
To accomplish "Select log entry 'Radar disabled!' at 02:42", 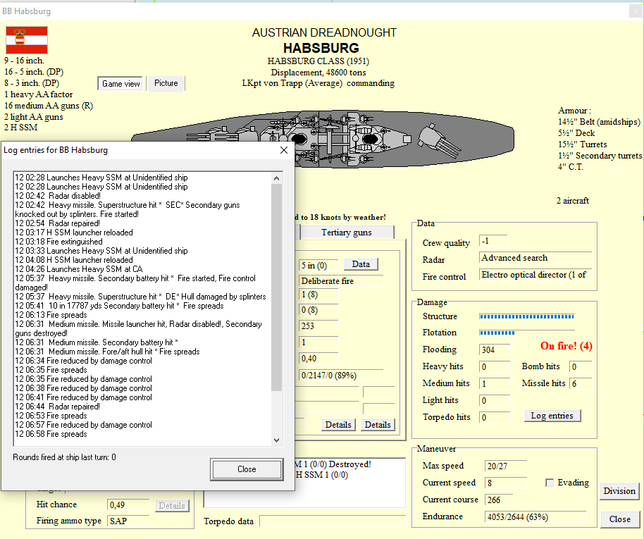I will point(58,196).
